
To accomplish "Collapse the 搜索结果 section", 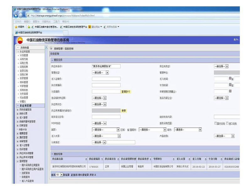I will tap(52, 154).
